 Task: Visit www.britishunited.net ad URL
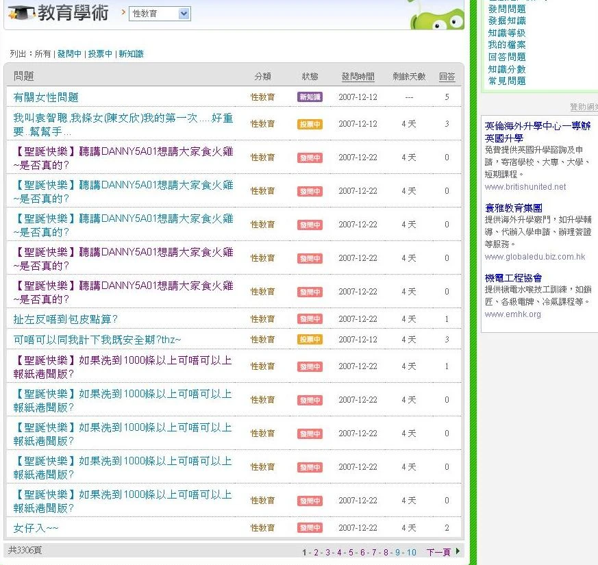point(525,187)
